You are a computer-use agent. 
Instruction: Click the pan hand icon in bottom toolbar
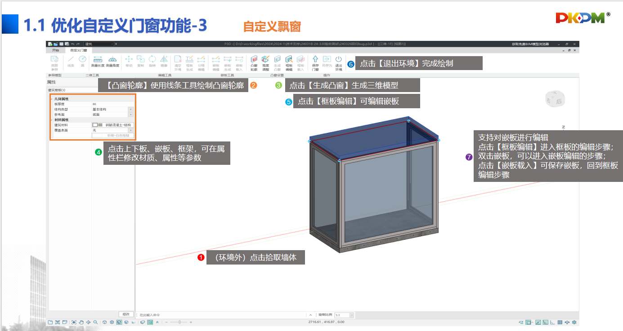click(81, 322)
